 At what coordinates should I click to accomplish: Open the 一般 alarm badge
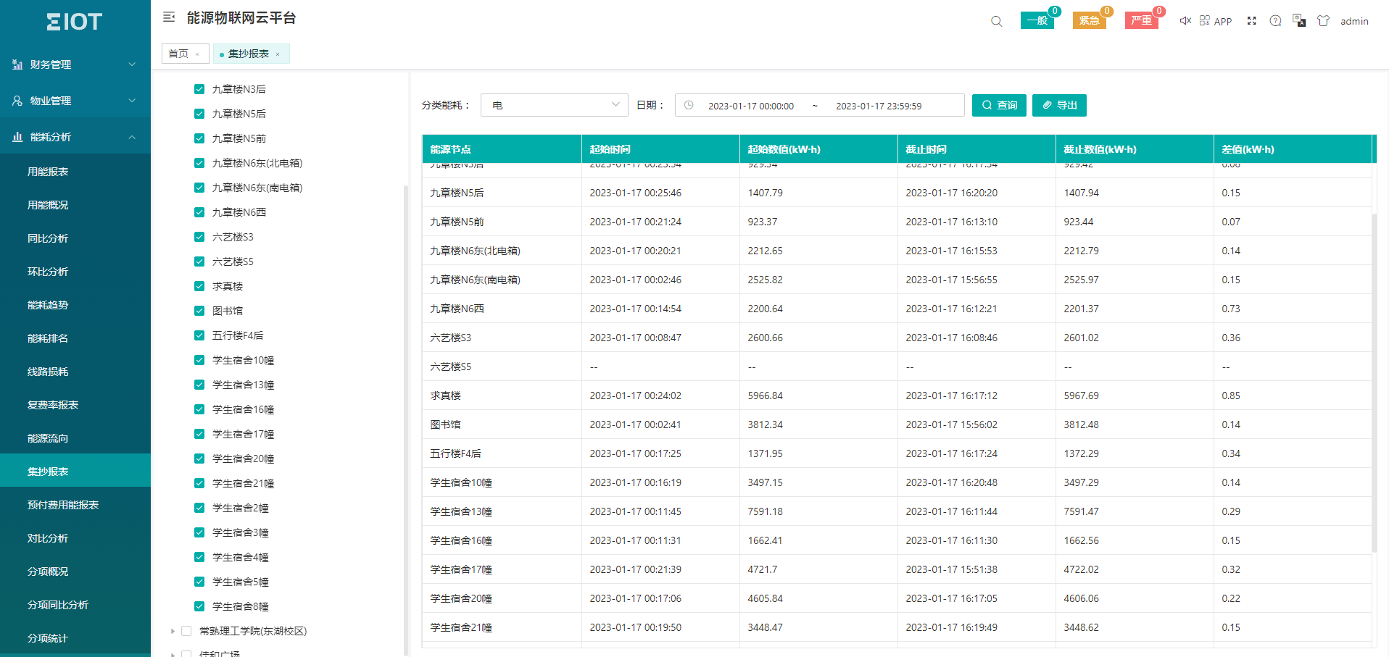click(1037, 20)
